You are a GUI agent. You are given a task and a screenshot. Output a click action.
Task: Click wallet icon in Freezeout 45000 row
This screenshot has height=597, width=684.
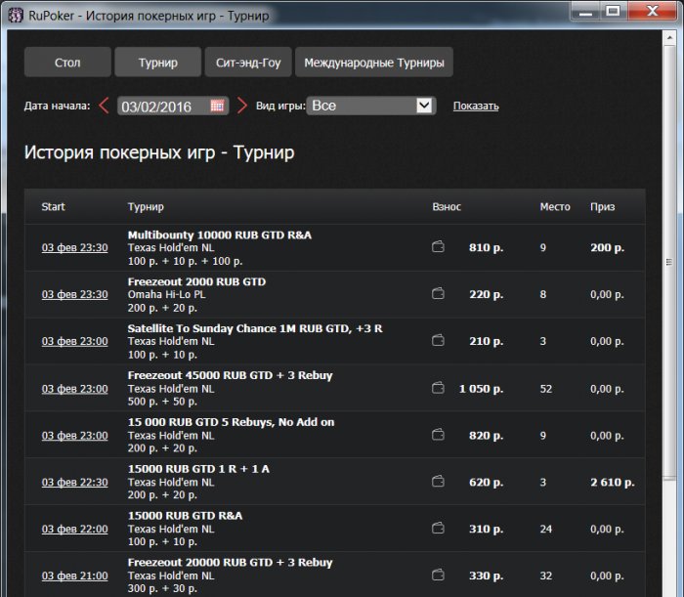point(438,388)
